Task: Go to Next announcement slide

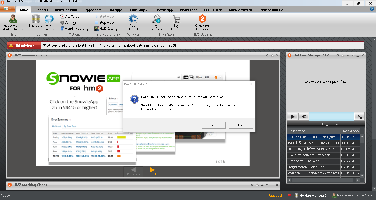Action: pyautogui.click(x=152, y=172)
